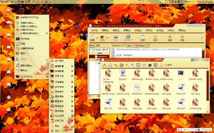Select the tab1.xcf GIMP file icon
214x133 pixels.
[108, 102]
